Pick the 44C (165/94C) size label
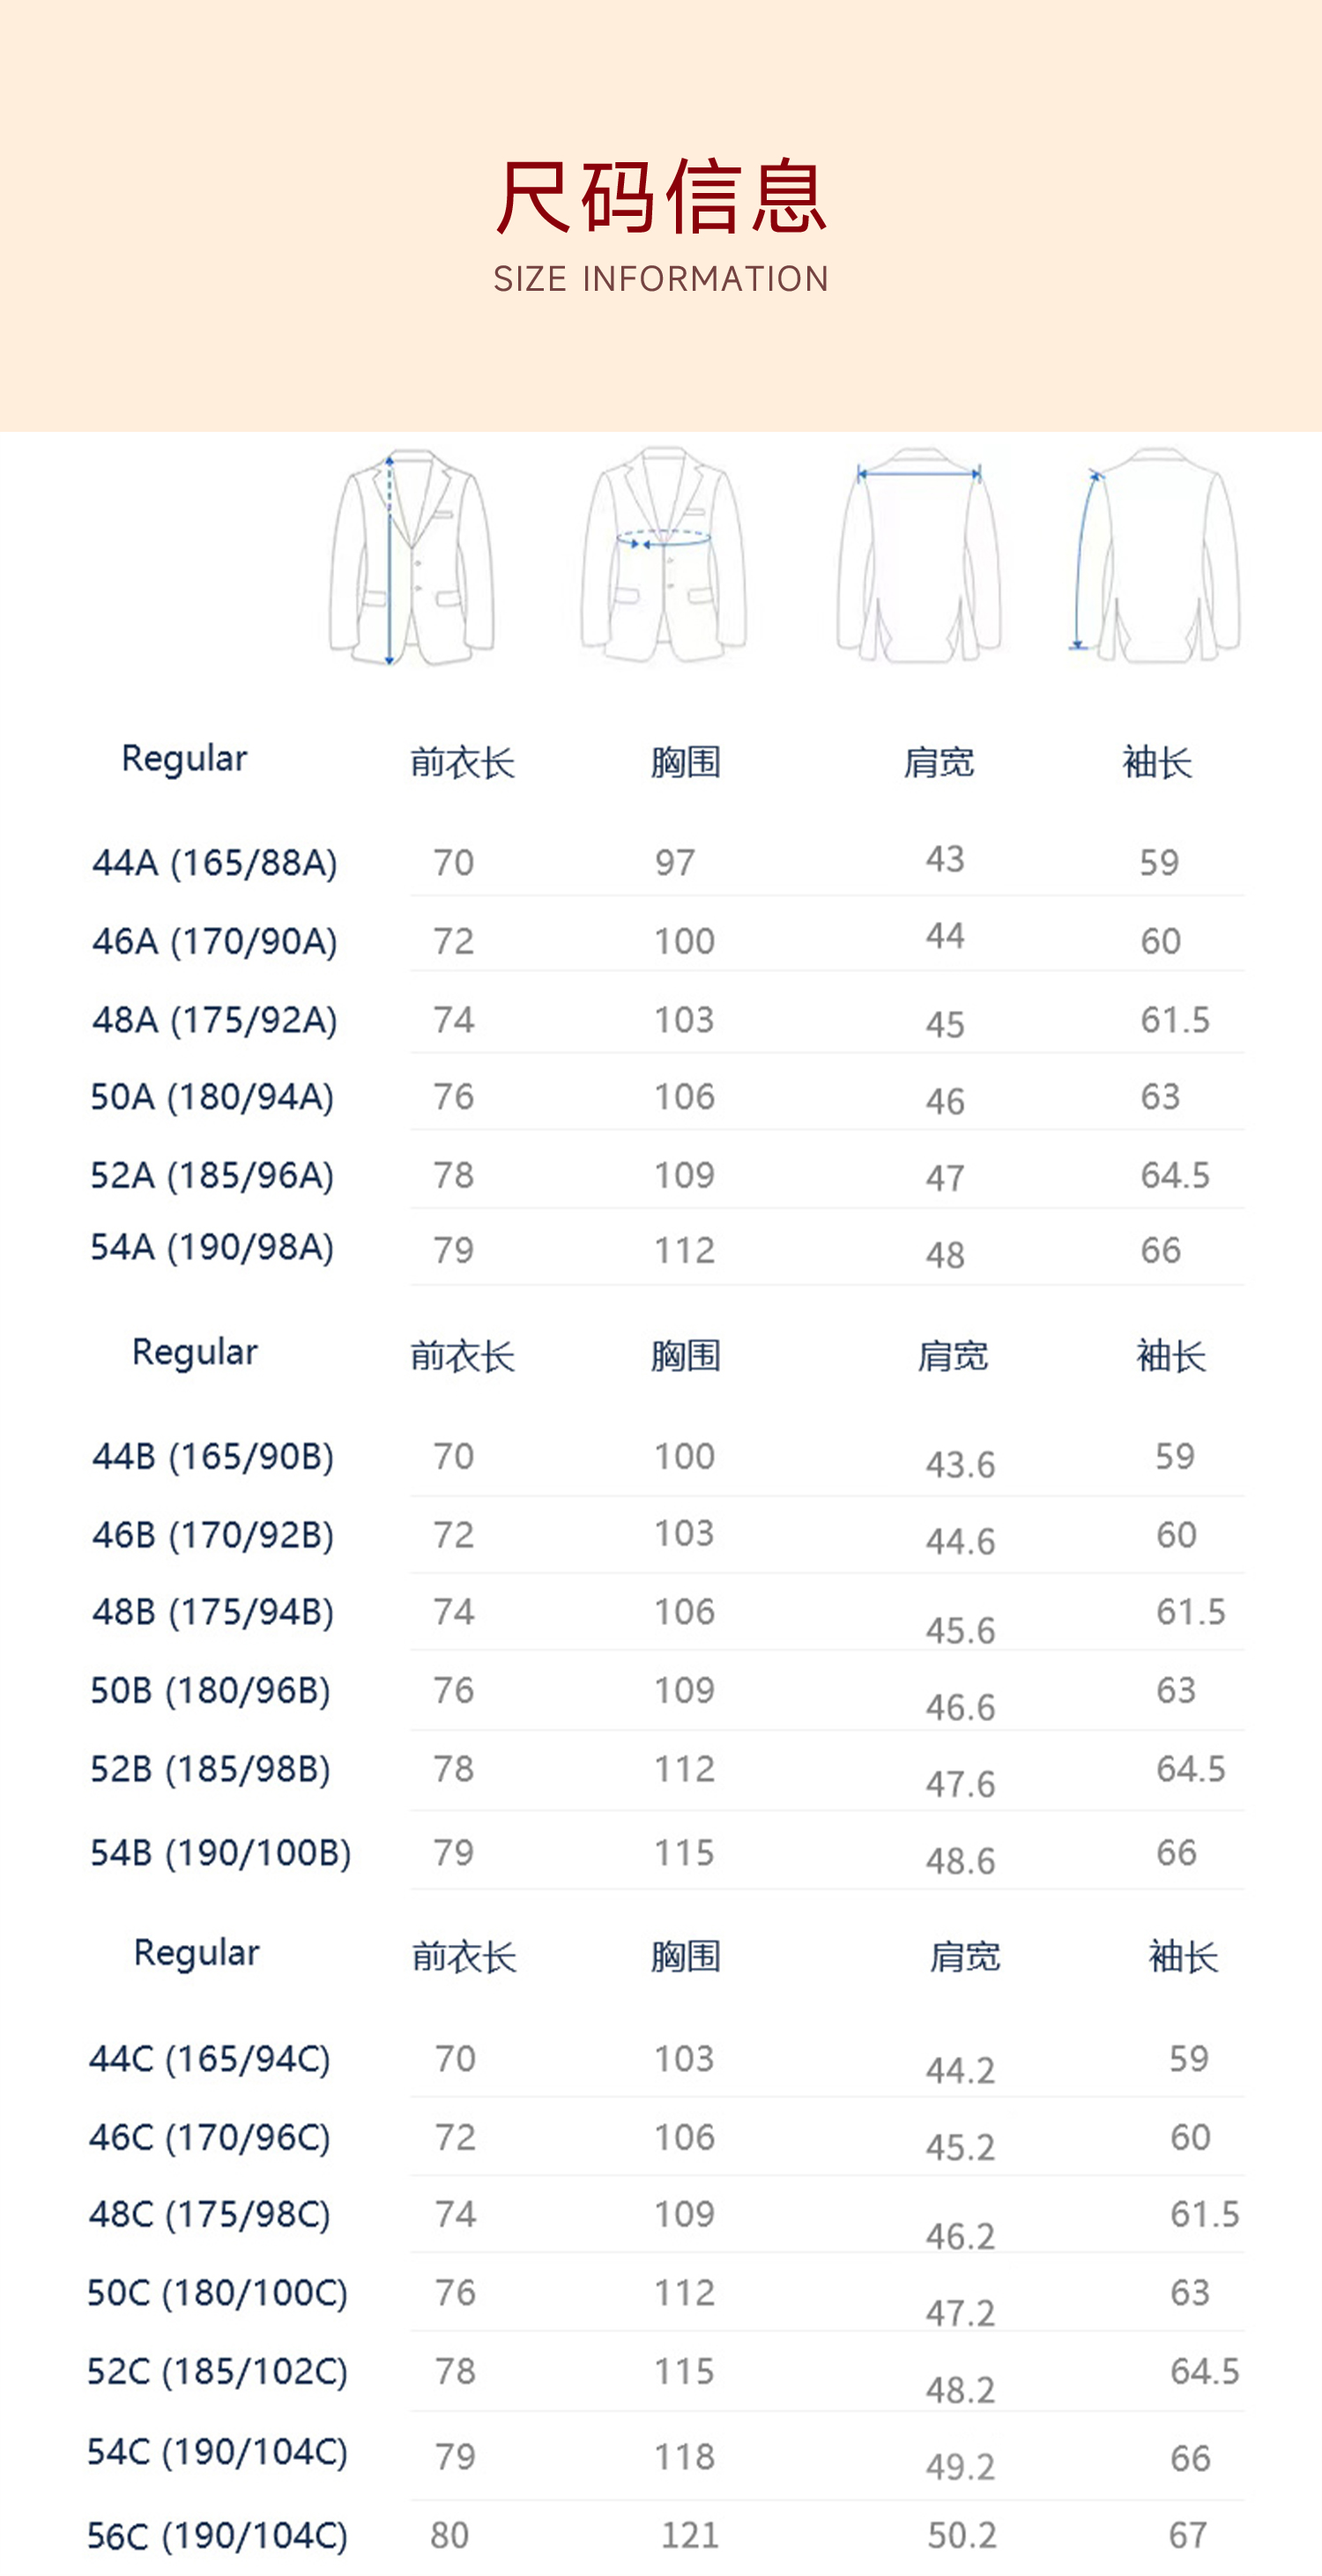The width and height of the screenshot is (1322, 2576). coord(209,2058)
